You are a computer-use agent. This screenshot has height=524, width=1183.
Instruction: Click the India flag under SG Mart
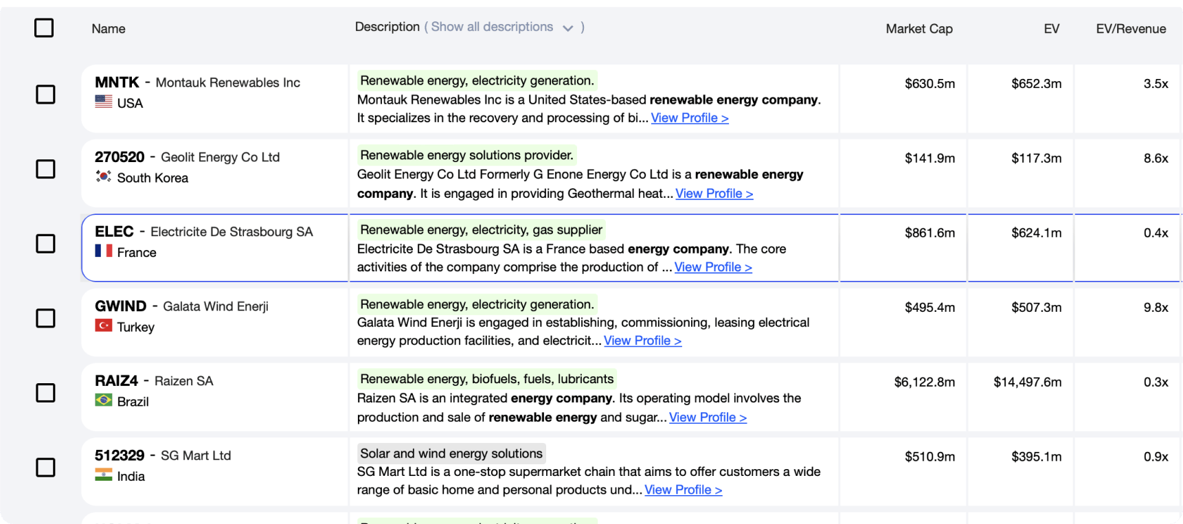104,475
